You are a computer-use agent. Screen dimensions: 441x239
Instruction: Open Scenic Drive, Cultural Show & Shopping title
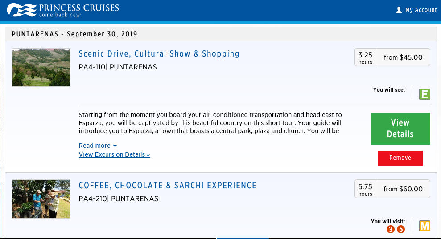(x=159, y=54)
